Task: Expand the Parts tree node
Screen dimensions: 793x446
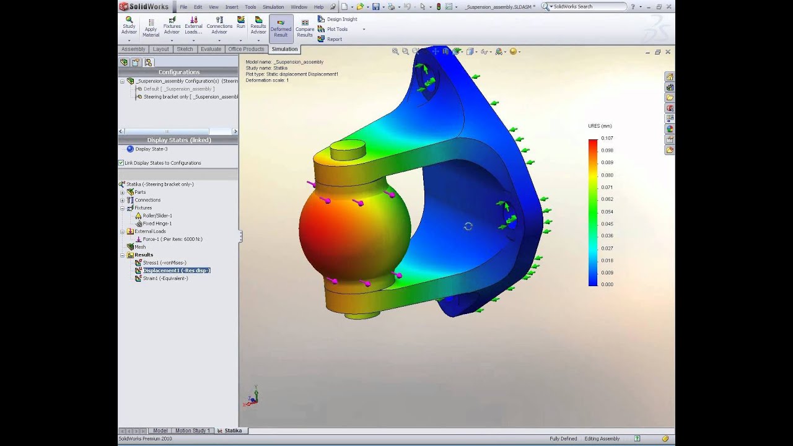Action: (122, 192)
